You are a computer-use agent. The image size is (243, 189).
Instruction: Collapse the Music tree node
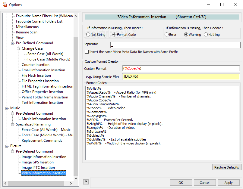[7, 108]
